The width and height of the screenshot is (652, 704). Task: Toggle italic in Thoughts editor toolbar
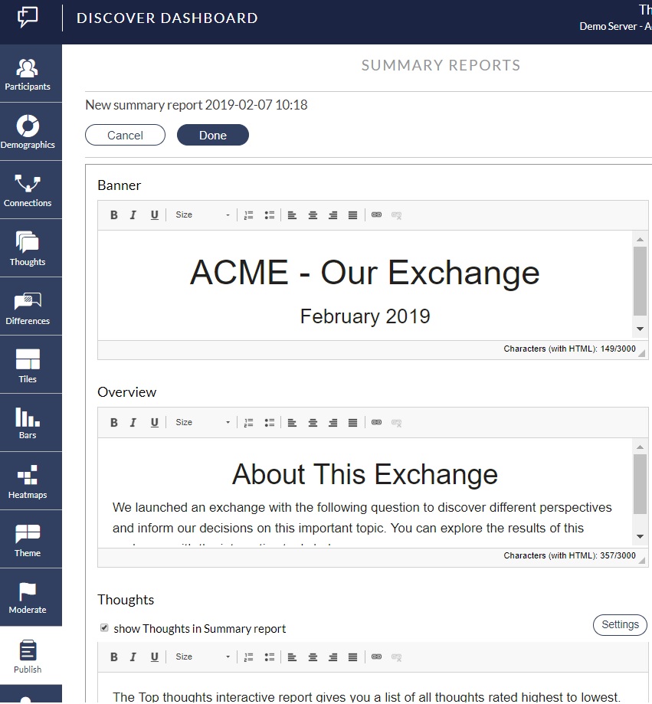(x=133, y=657)
